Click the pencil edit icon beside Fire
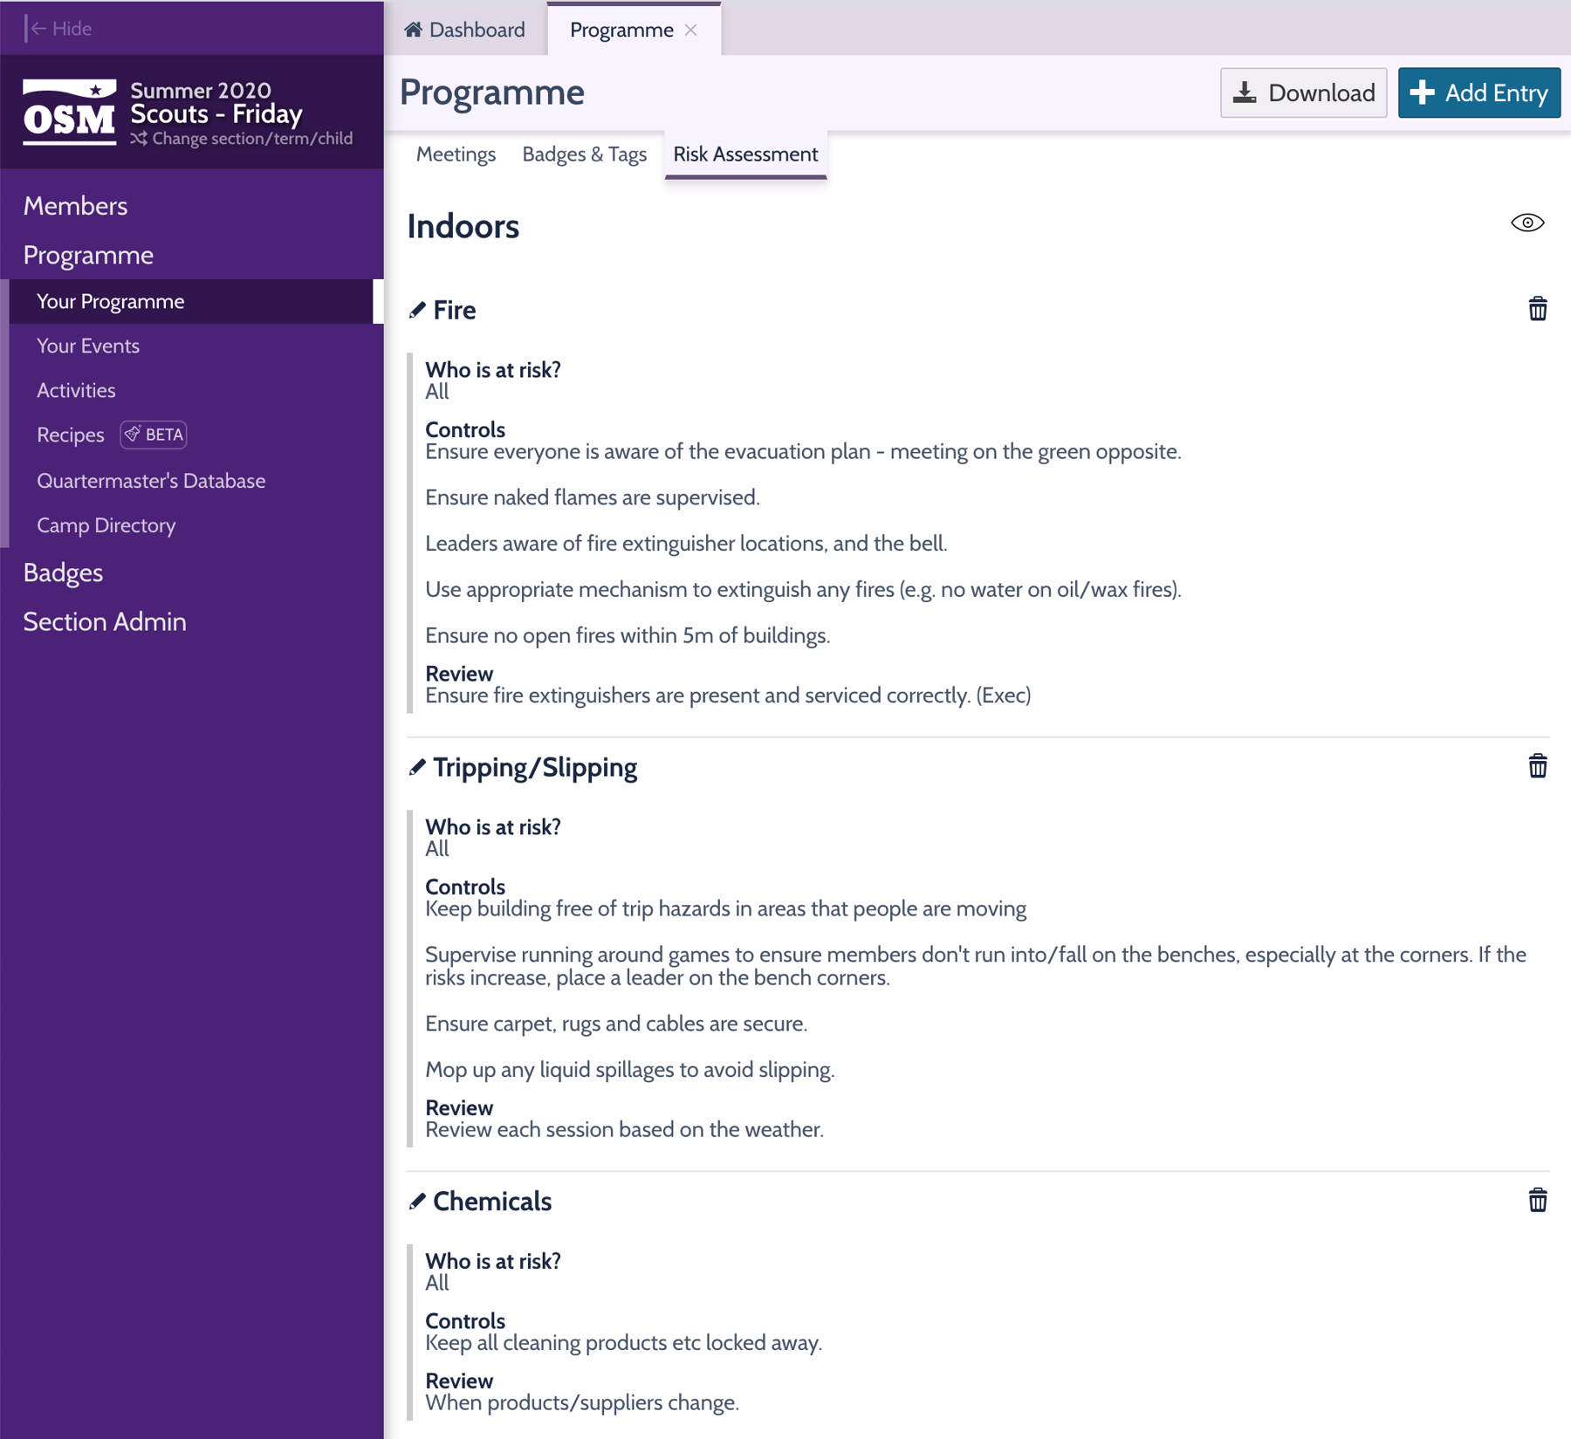The image size is (1571, 1439). [x=417, y=310]
